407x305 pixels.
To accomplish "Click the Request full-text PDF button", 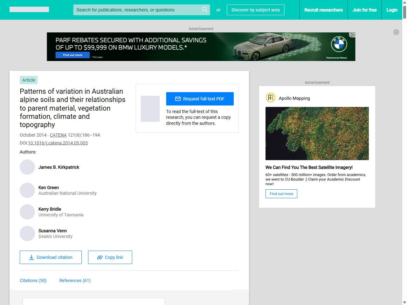I will point(200,98).
